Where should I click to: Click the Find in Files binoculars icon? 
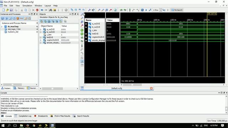point(55,10)
